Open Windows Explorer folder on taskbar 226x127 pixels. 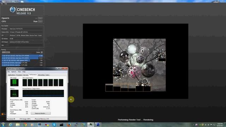(x=18, y=125)
